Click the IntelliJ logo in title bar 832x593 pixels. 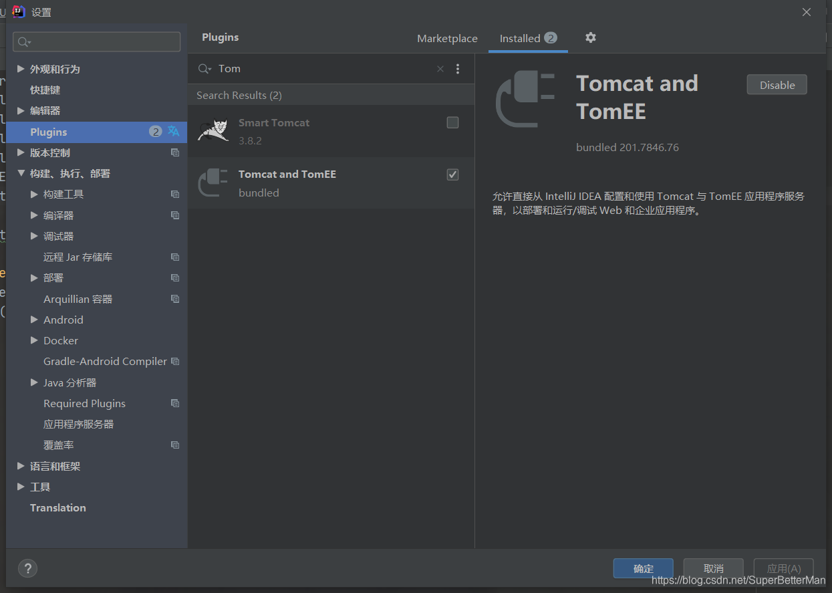(x=19, y=11)
